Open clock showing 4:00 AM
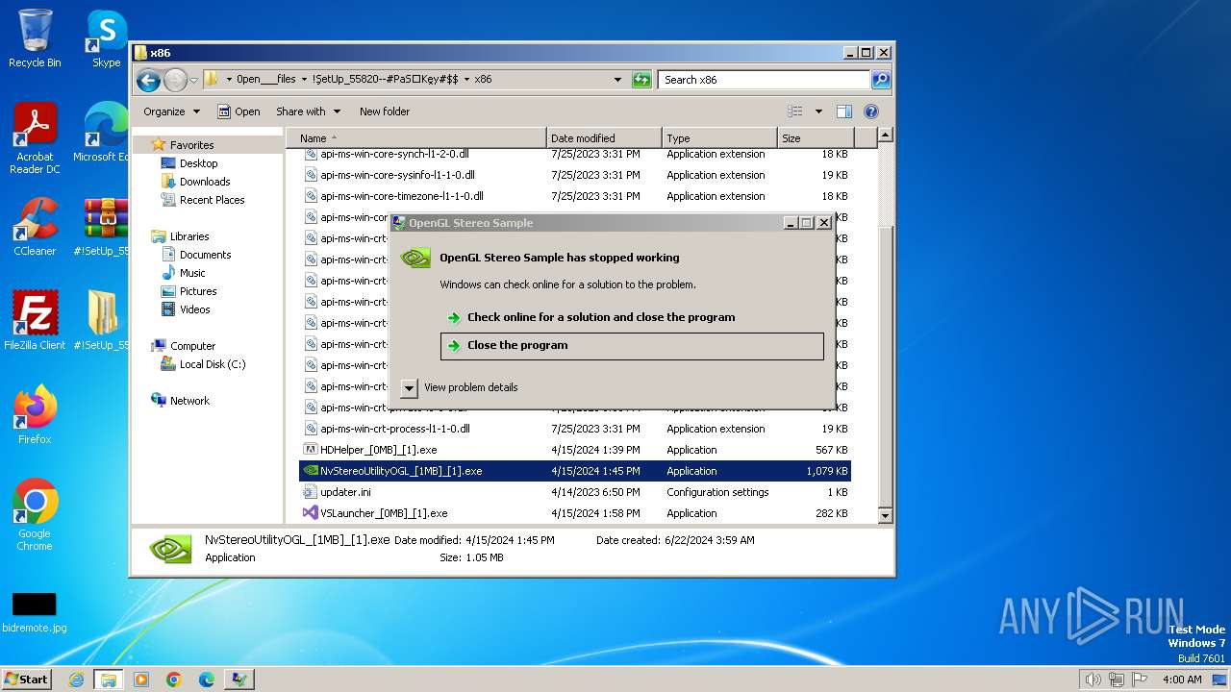The height and width of the screenshot is (692, 1231). [x=1182, y=680]
